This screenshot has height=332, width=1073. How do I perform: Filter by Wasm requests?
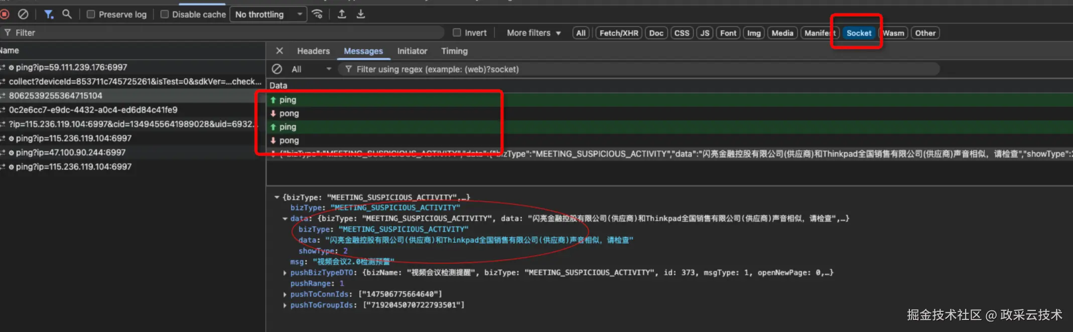point(893,33)
